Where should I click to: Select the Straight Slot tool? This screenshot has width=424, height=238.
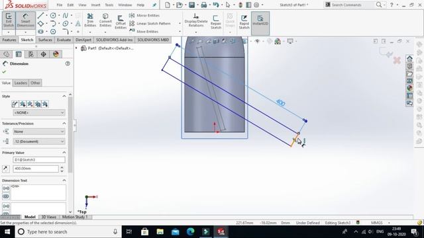click(x=41, y=32)
